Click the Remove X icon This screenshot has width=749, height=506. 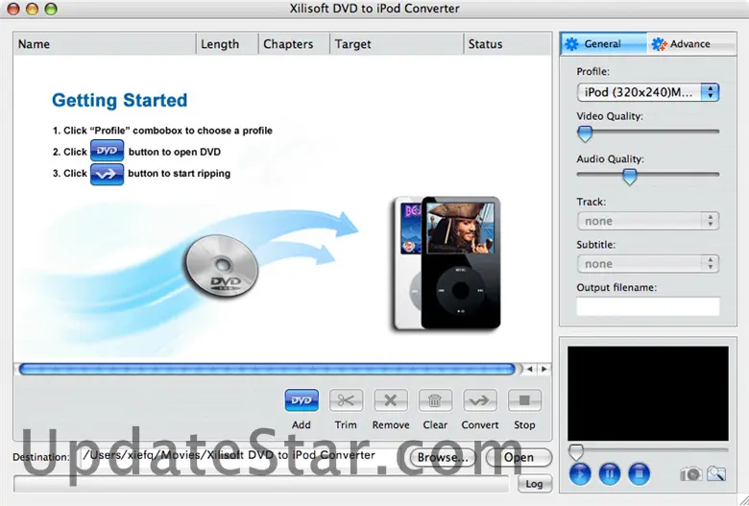pyautogui.click(x=390, y=400)
